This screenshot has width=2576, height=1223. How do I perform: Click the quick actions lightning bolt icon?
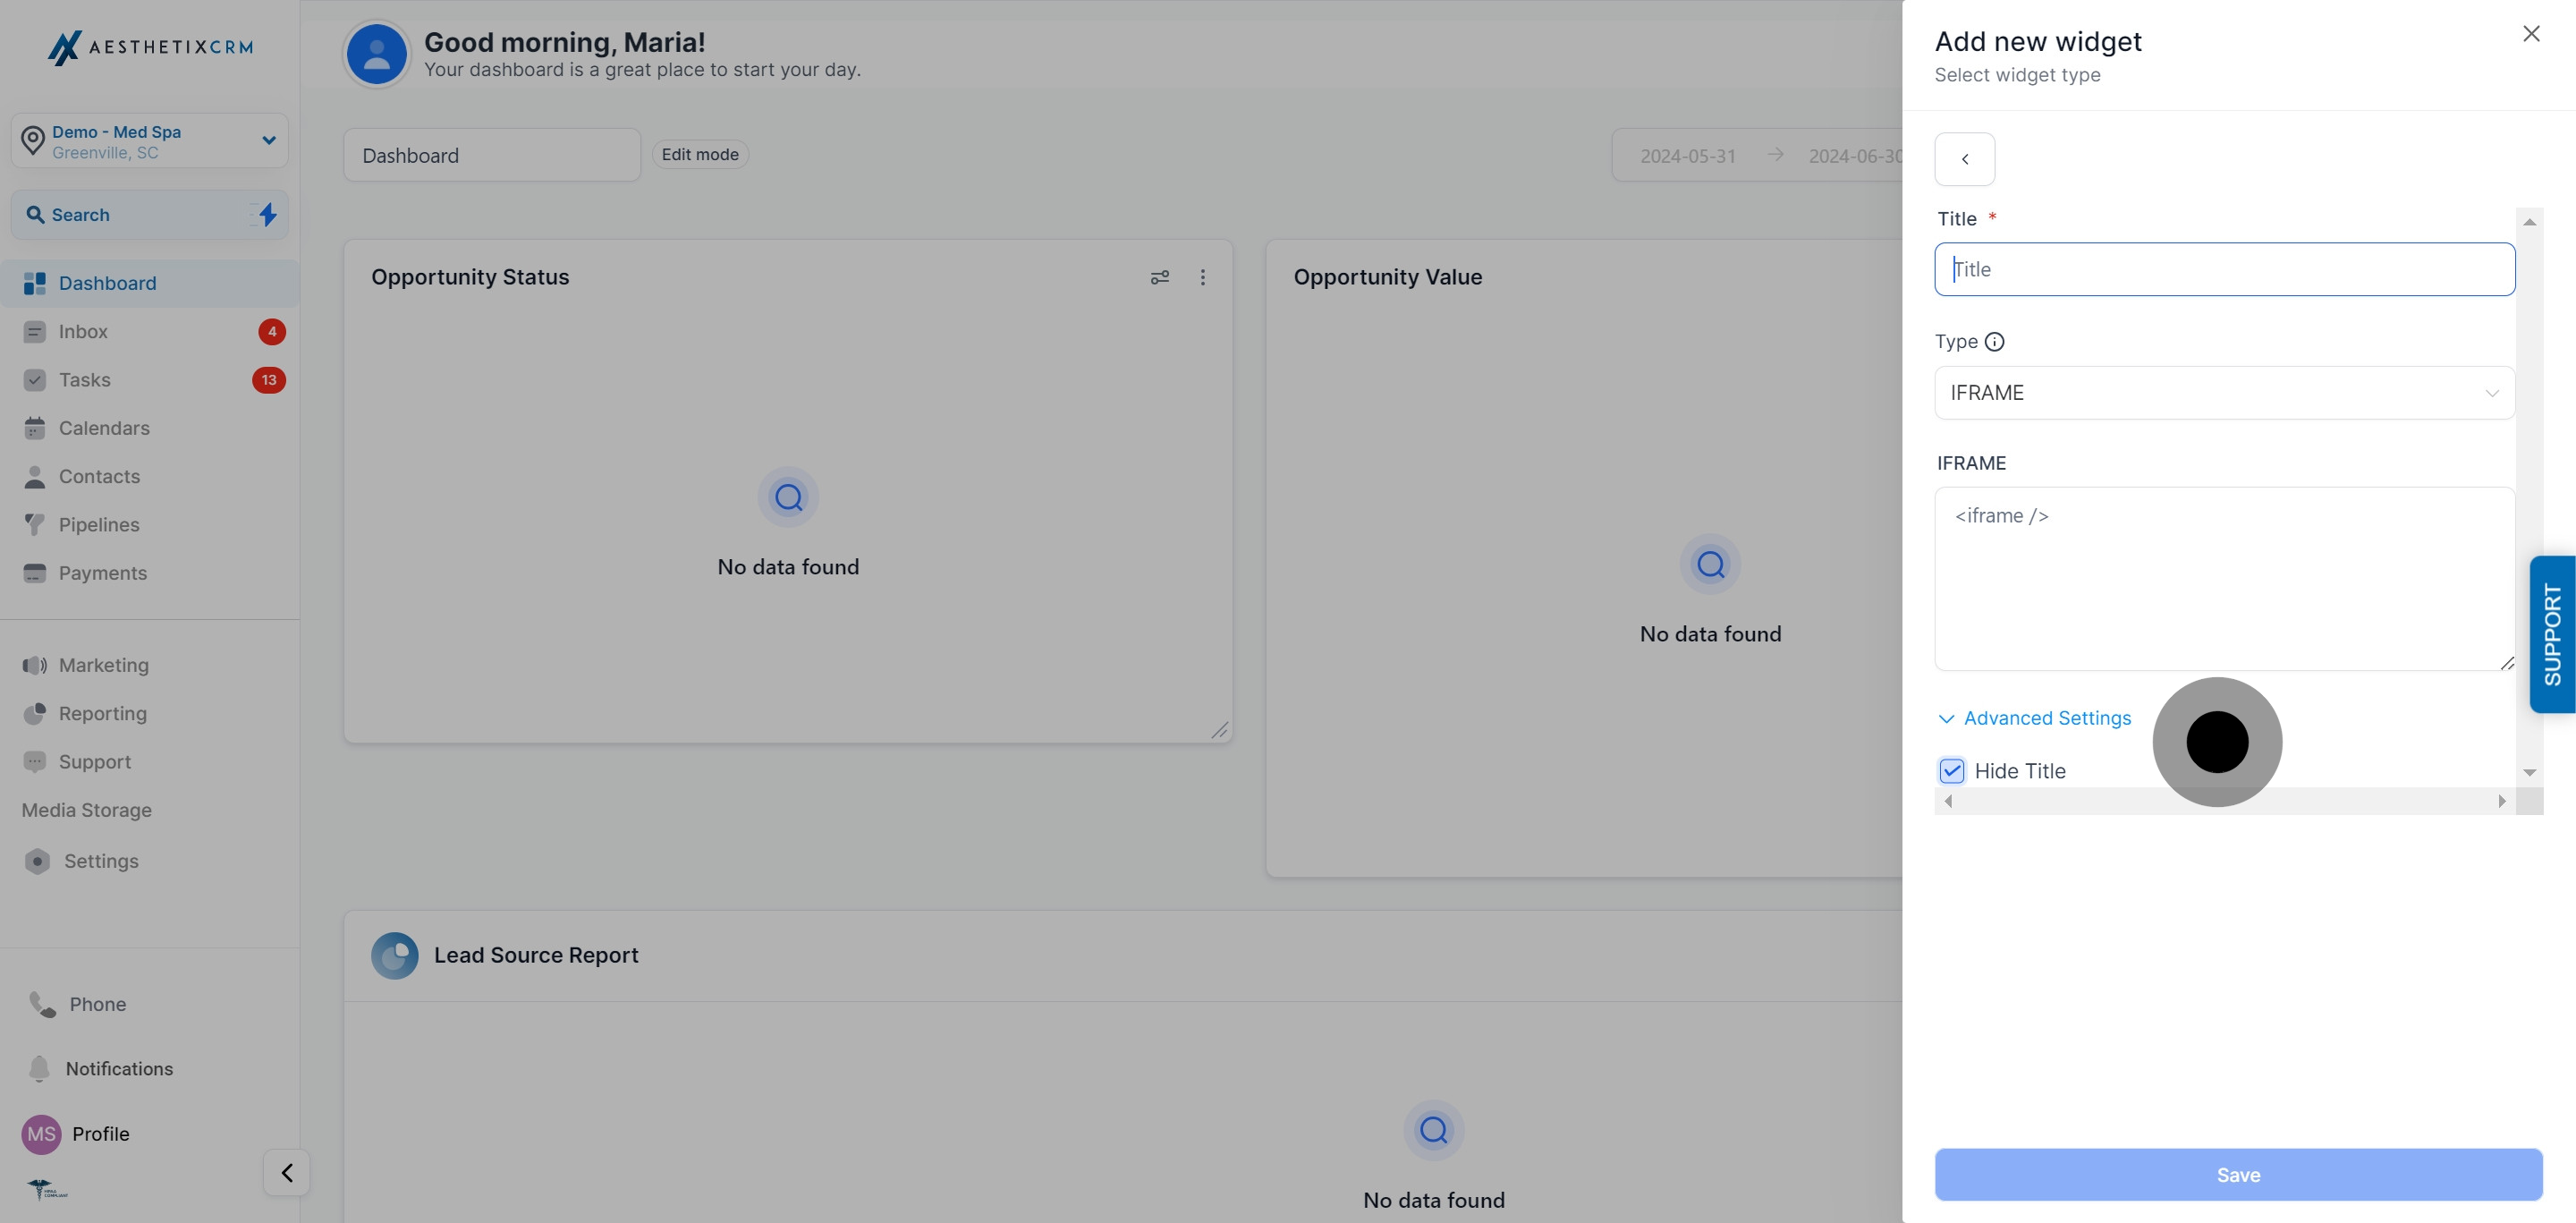267,214
